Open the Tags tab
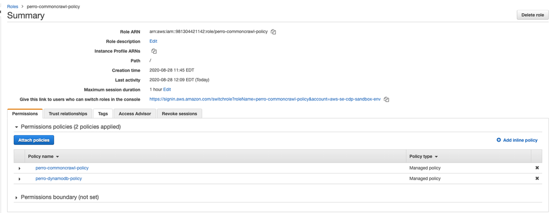Screen dimensions: 550x213 [x=103, y=114]
